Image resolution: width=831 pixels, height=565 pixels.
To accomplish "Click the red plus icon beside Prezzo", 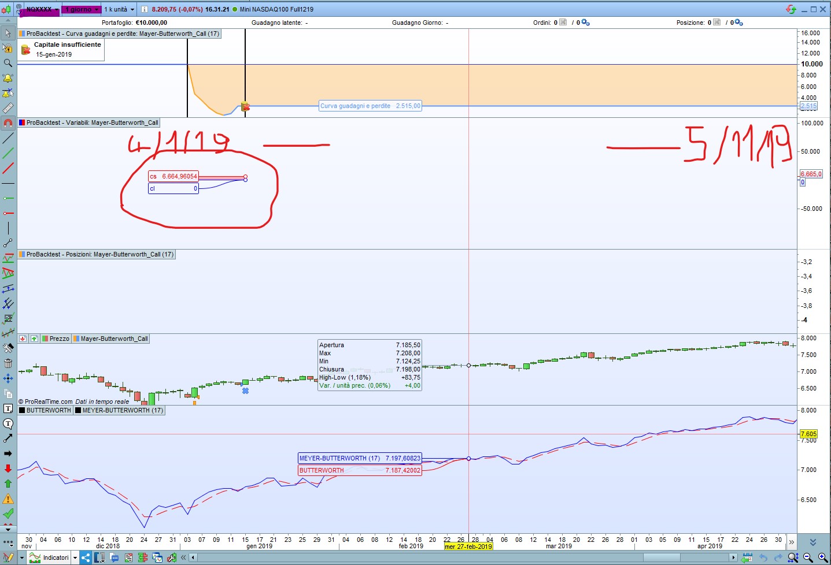I will 23,339.
